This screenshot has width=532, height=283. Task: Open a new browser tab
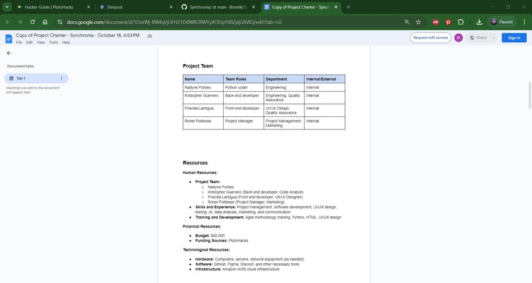(x=348, y=7)
